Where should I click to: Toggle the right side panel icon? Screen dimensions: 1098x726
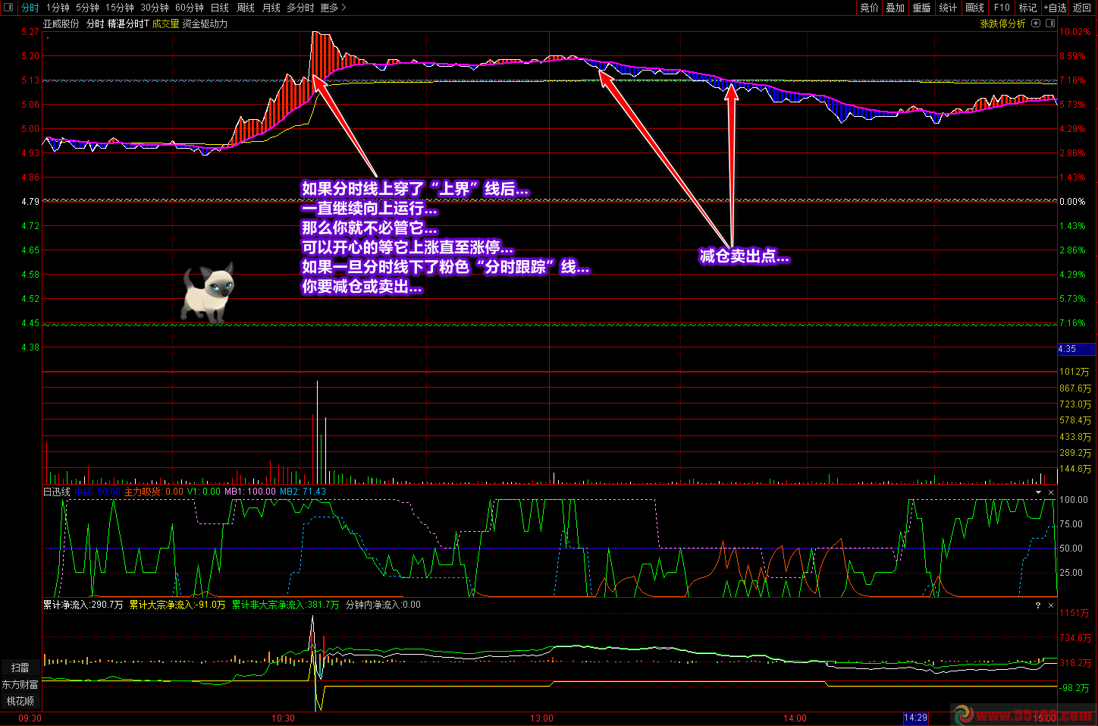tap(1050, 24)
